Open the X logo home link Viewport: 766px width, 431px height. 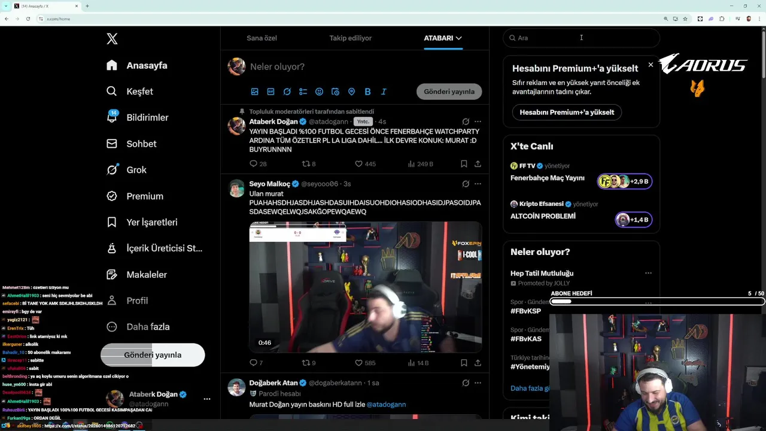coord(112,39)
